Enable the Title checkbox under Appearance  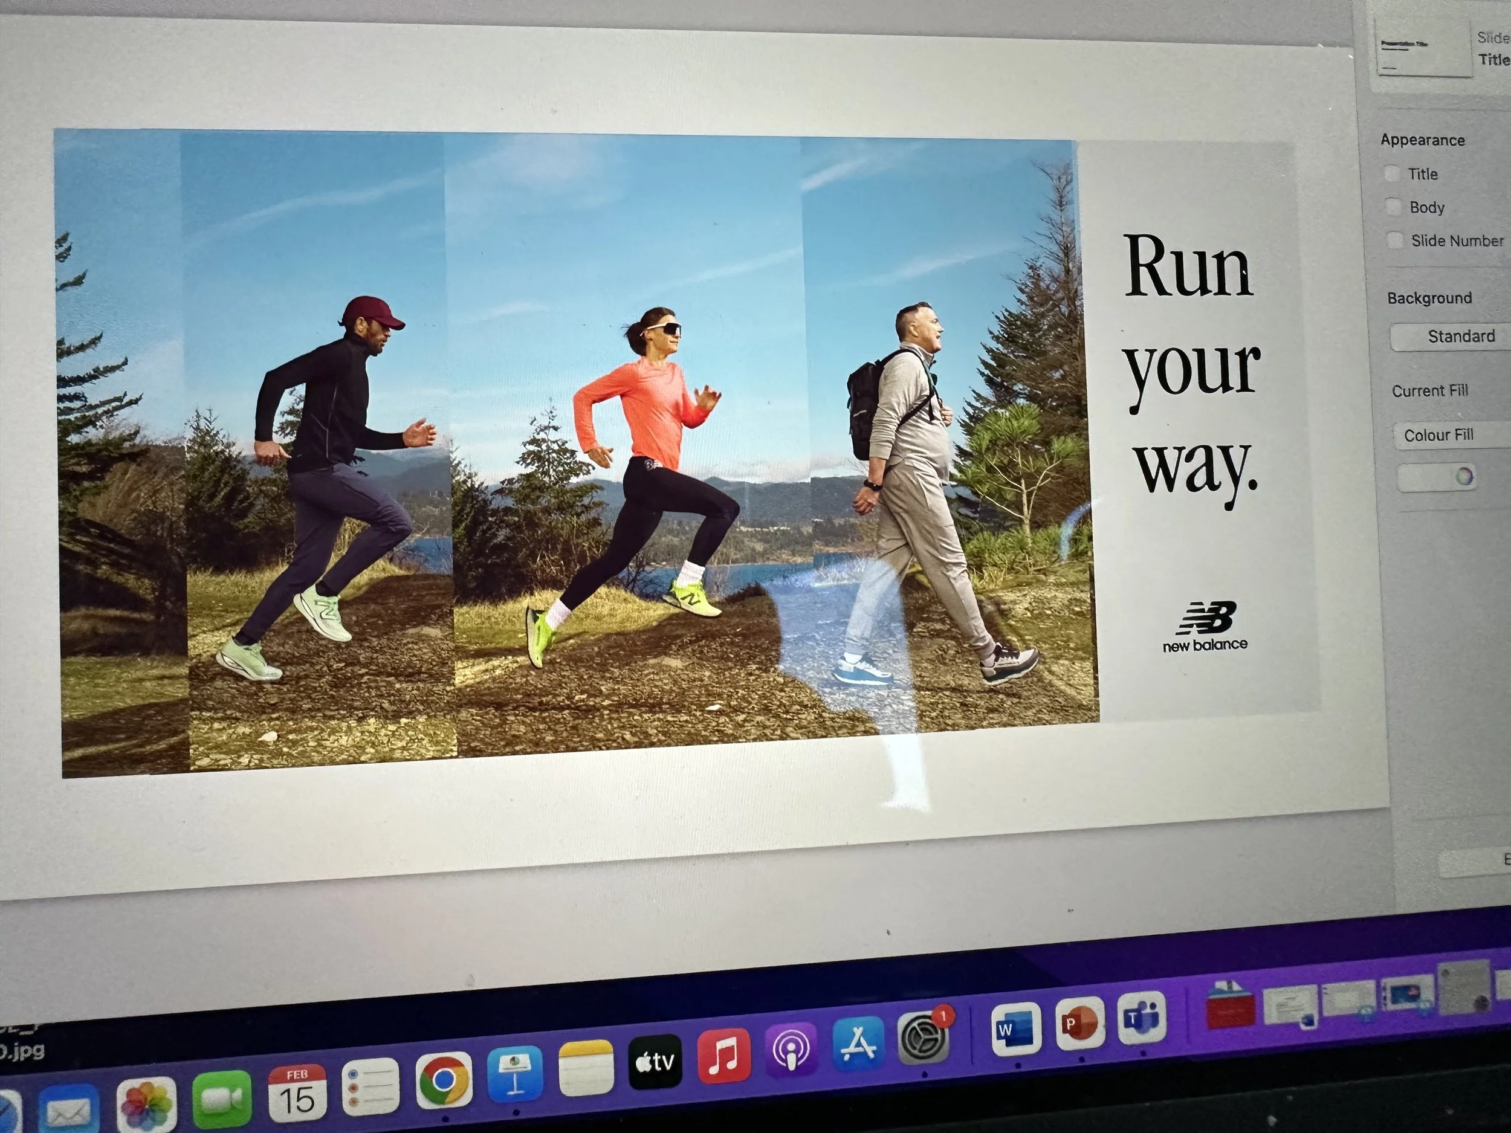tap(1391, 173)
